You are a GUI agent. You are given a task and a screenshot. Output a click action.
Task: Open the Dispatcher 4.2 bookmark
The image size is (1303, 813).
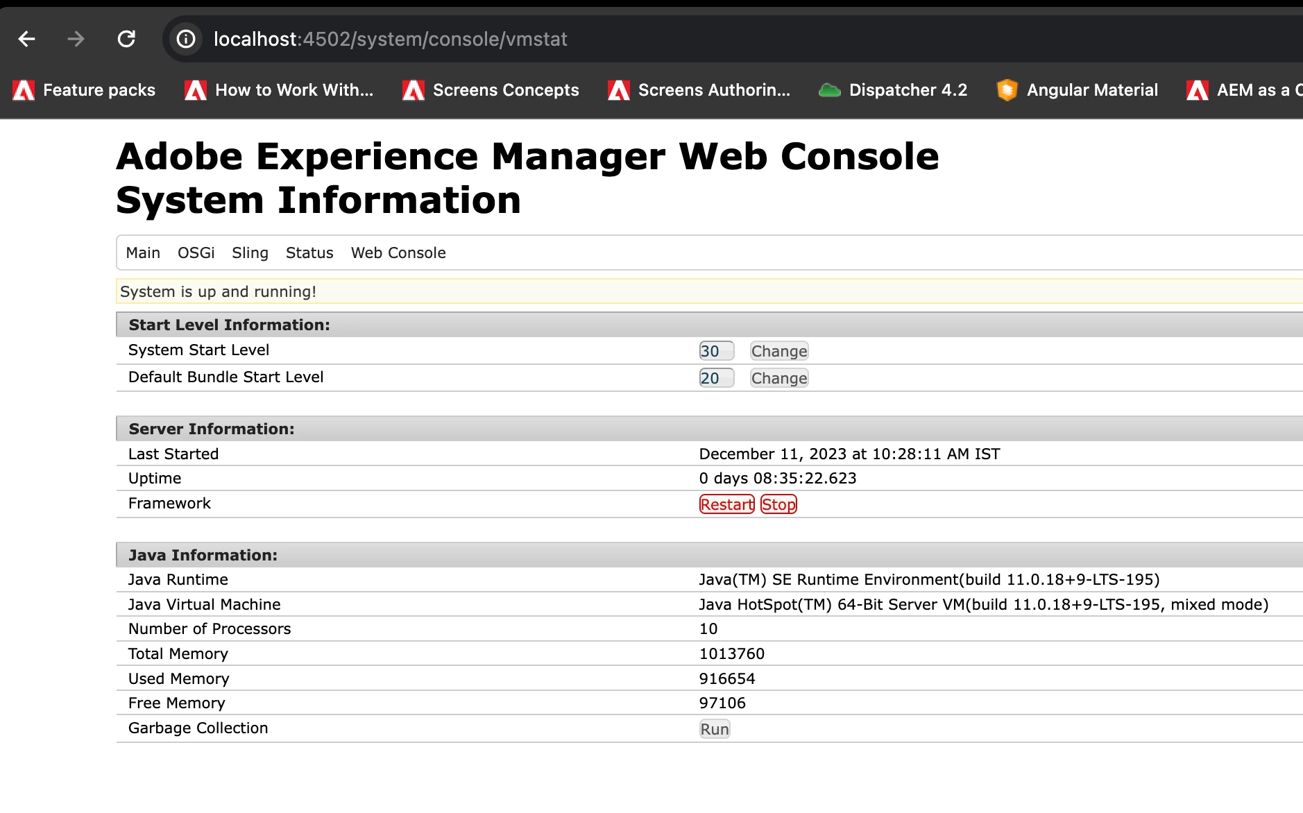[893, 90]
